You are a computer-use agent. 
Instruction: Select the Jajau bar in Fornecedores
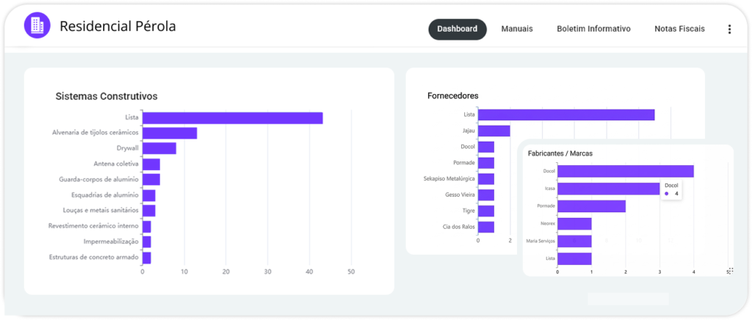pyautogui.click(x=493, y=131)
